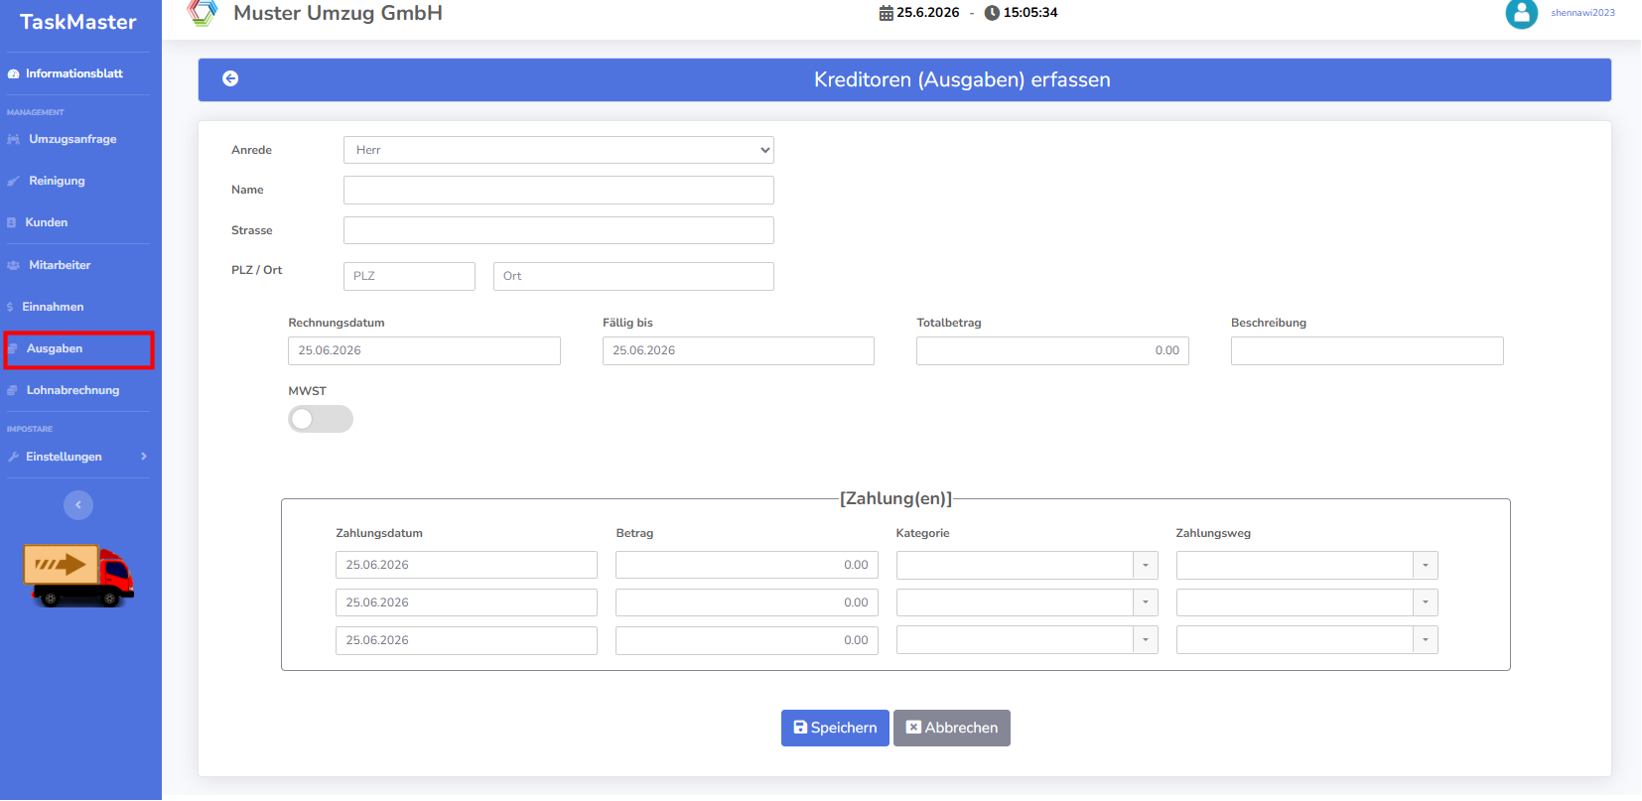1642x801 pixels.
Task: Click the Speichern button
Action: (835, 728)
